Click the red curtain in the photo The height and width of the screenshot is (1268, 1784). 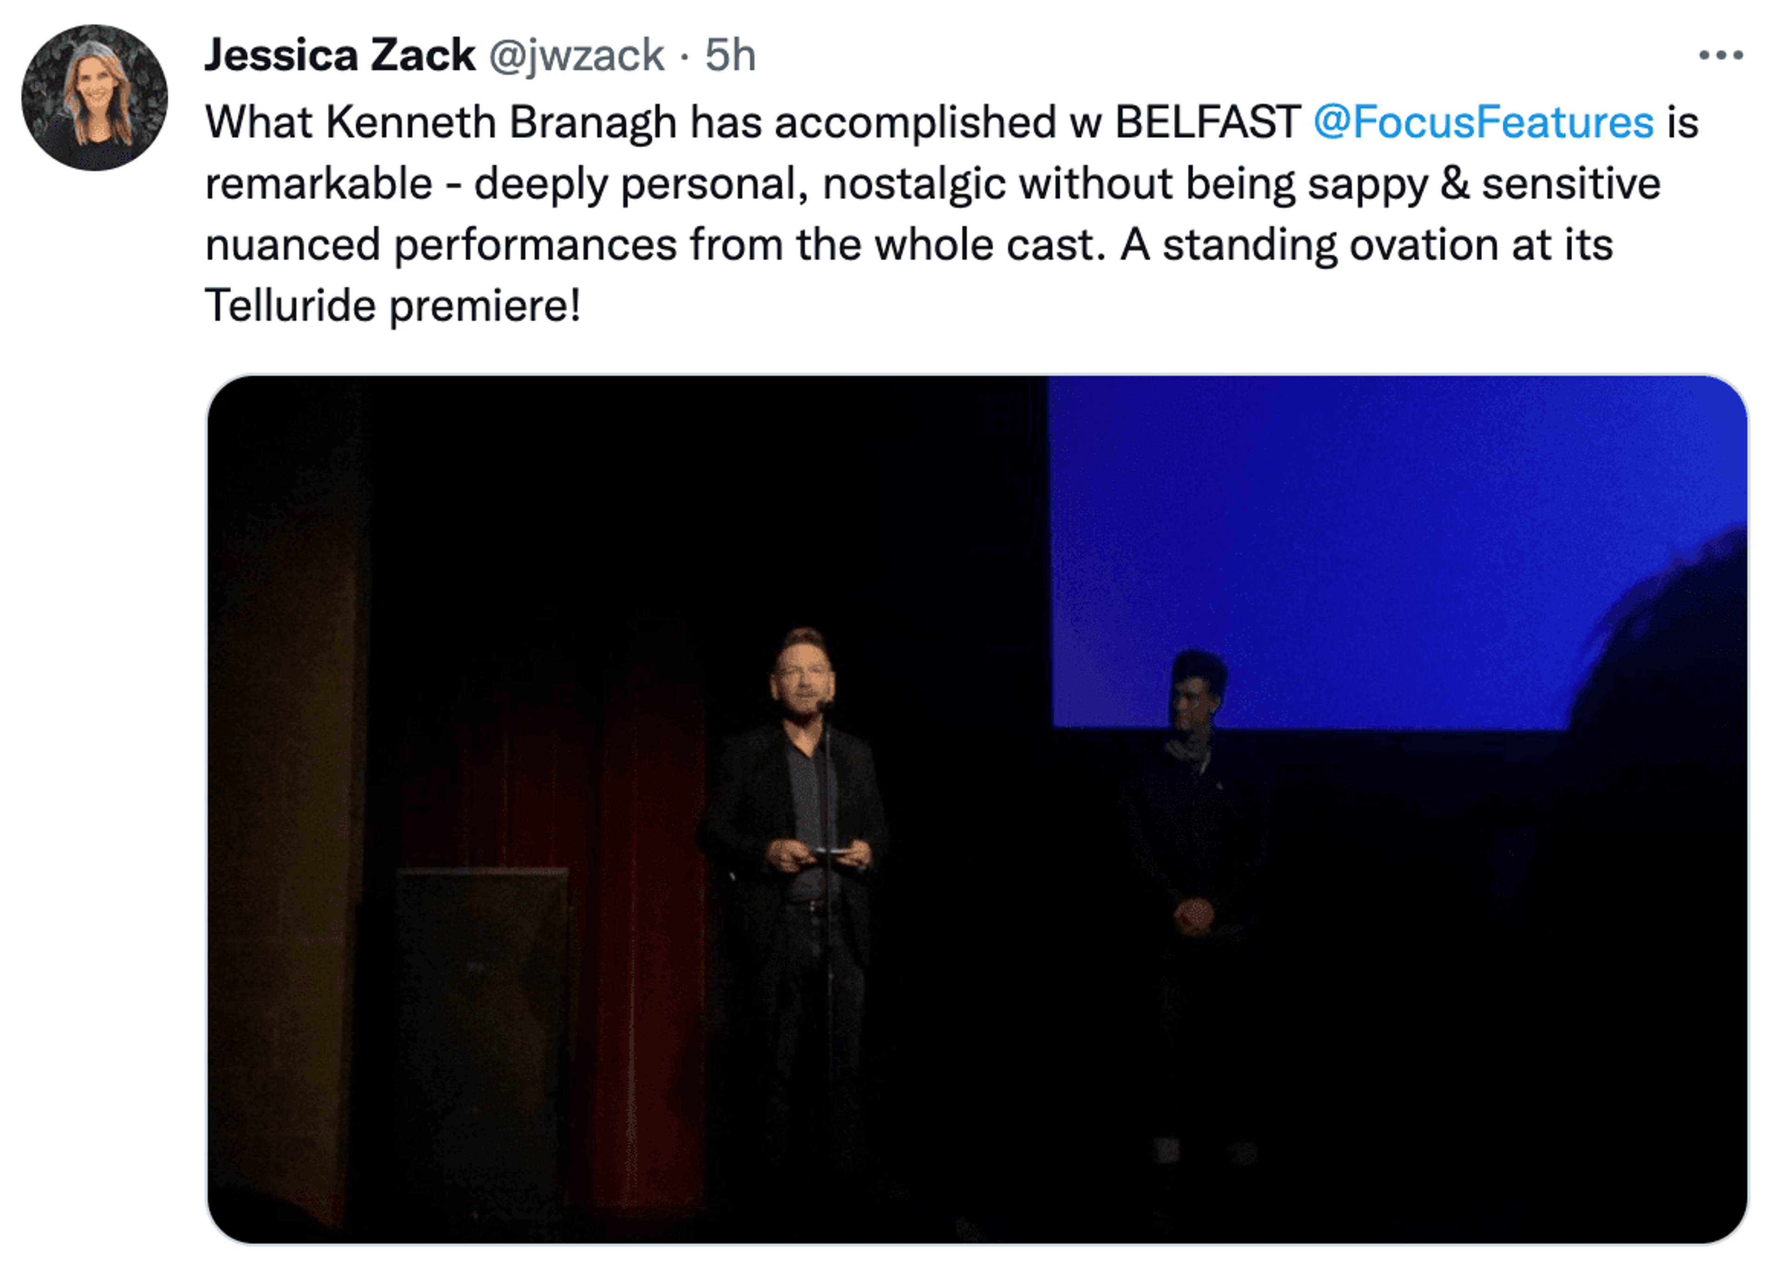tap(648, 898)
